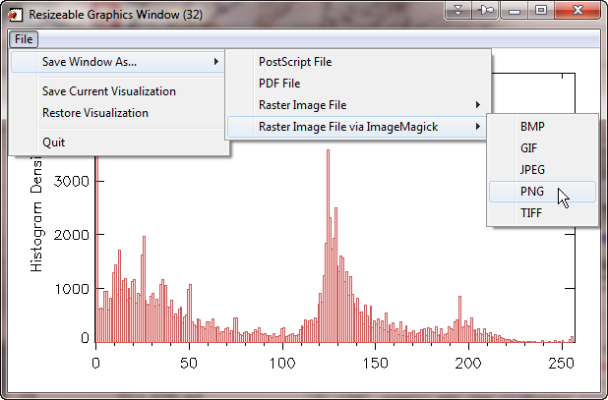Click the y-axis label 1000

click(x=72, y=289)
